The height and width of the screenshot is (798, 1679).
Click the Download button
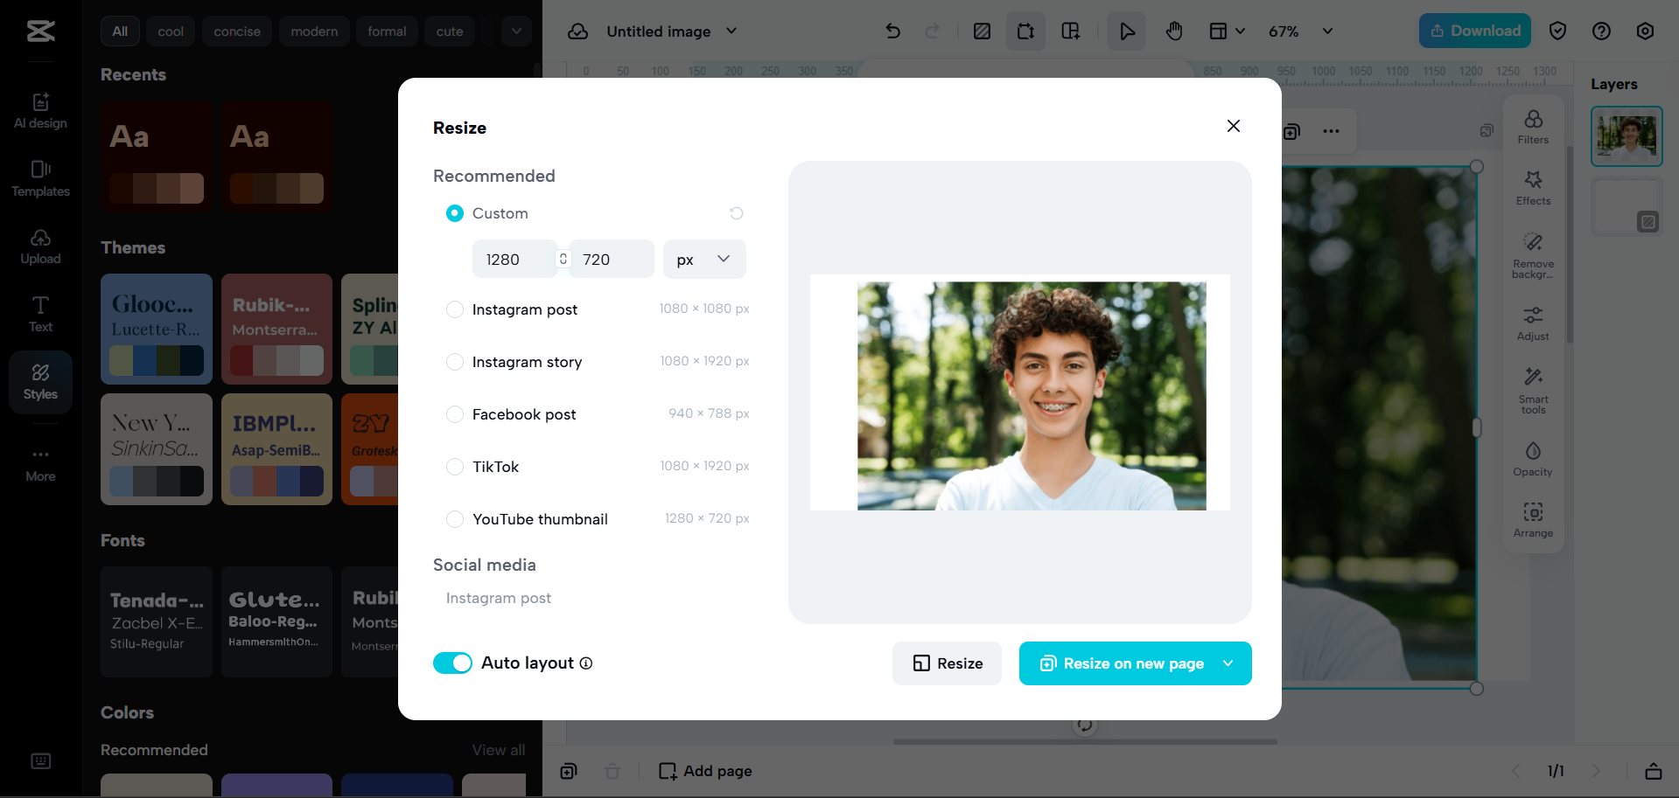pyautogui.click(x=1475, y=31)
